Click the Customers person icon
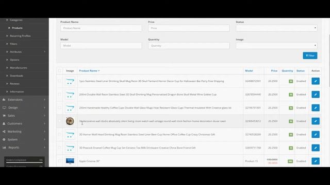 4,123
